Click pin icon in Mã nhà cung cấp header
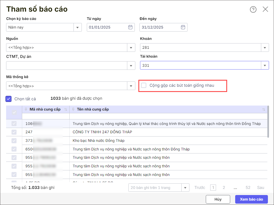 tap(26, 109)
